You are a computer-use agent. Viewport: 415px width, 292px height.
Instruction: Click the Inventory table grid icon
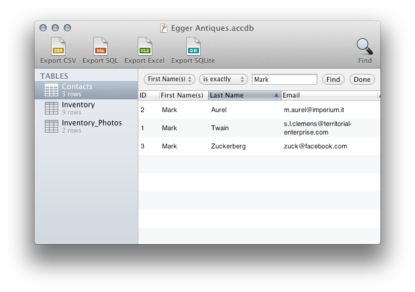[52, 108]
